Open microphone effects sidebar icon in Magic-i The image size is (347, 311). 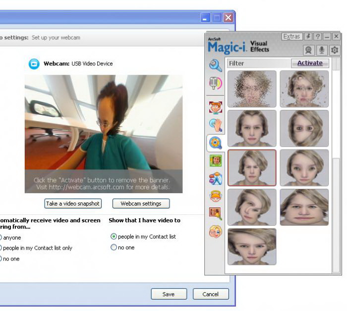pyautogui.click(x=215, y=84)
